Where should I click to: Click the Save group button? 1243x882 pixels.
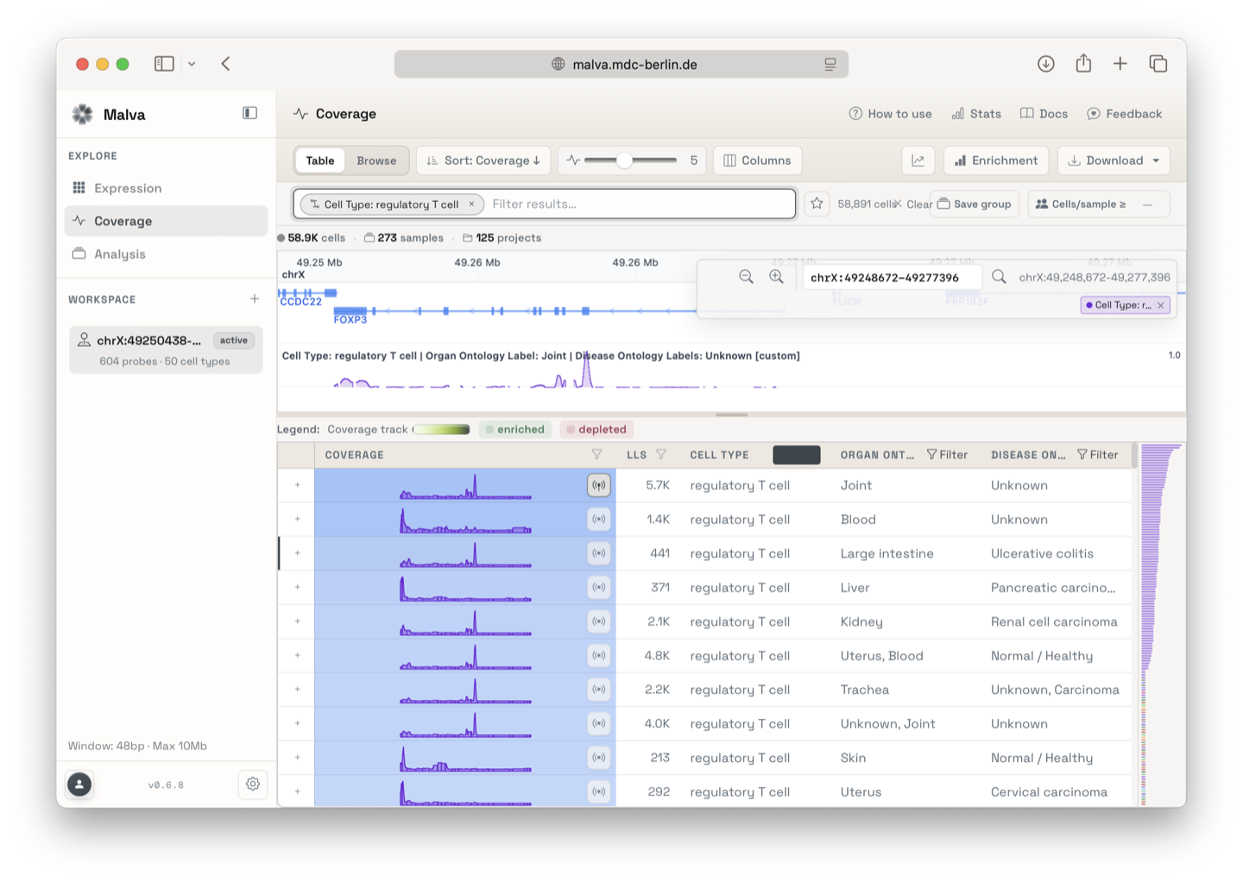pyautogui.click(x=974, y=204)
